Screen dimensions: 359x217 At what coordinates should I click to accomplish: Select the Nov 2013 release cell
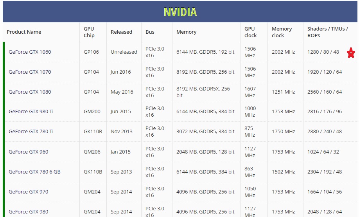(x=122, y=132)
